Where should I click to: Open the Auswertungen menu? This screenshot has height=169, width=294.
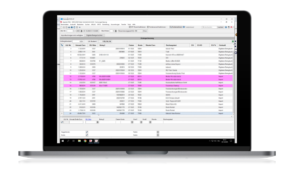(115, 25)
